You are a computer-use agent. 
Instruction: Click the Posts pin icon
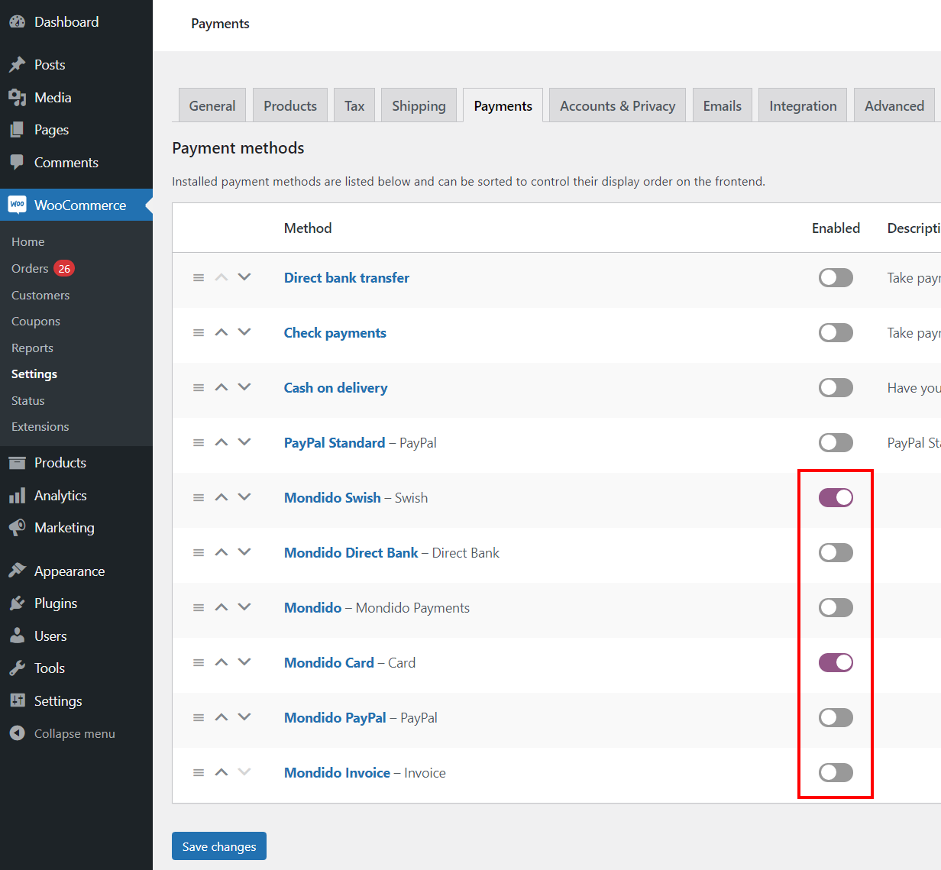tap(17, 65)
